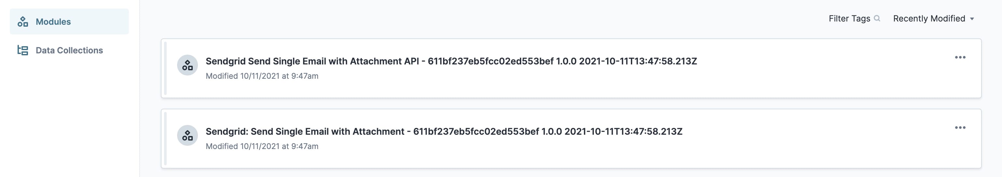Open Sendgrid Send Single Email with Attachment API title
The width and height of the screenshot is (1002, 177).
[451, 61]
